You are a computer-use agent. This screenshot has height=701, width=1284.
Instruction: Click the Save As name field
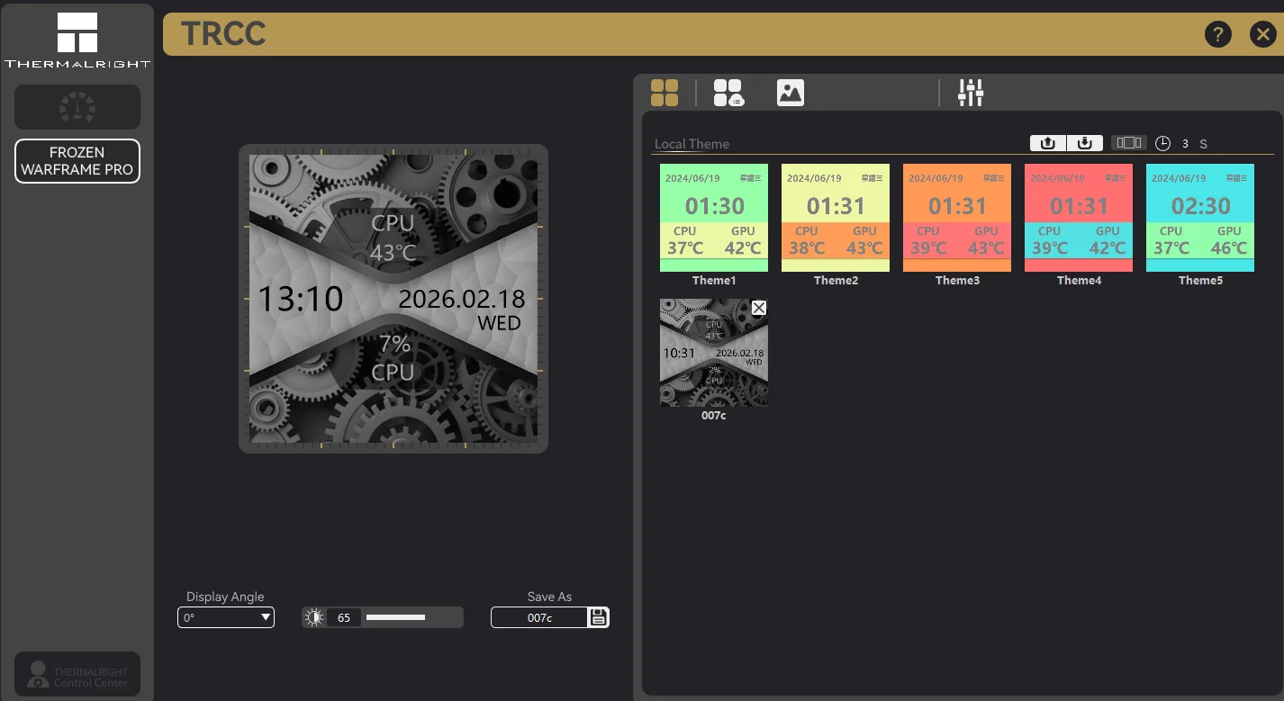[539, 617]
